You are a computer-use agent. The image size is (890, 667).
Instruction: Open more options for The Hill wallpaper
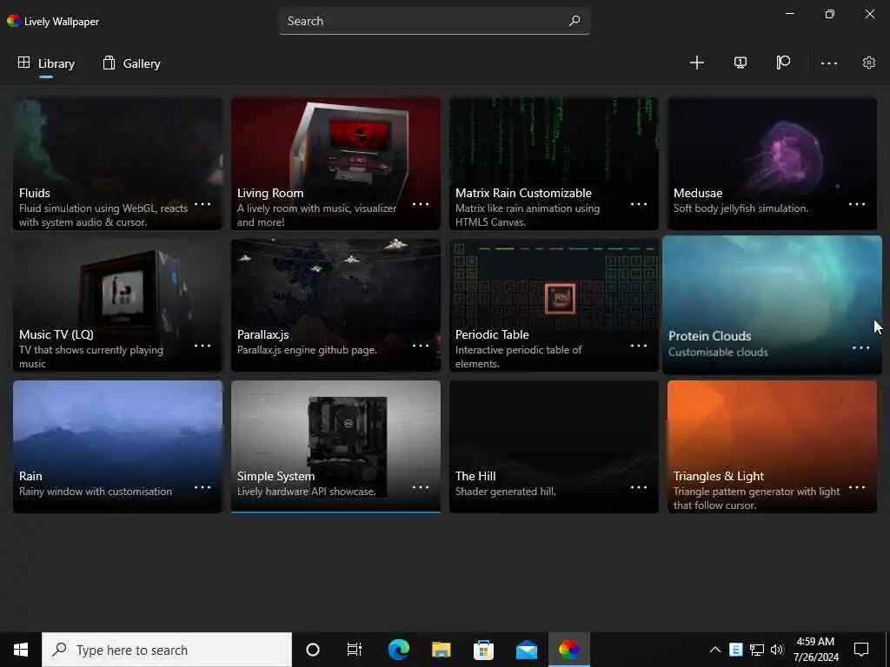(639, 487)
